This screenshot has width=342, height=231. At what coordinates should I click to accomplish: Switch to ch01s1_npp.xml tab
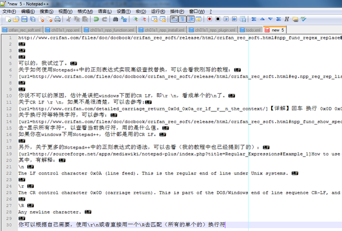click(63, 30)
